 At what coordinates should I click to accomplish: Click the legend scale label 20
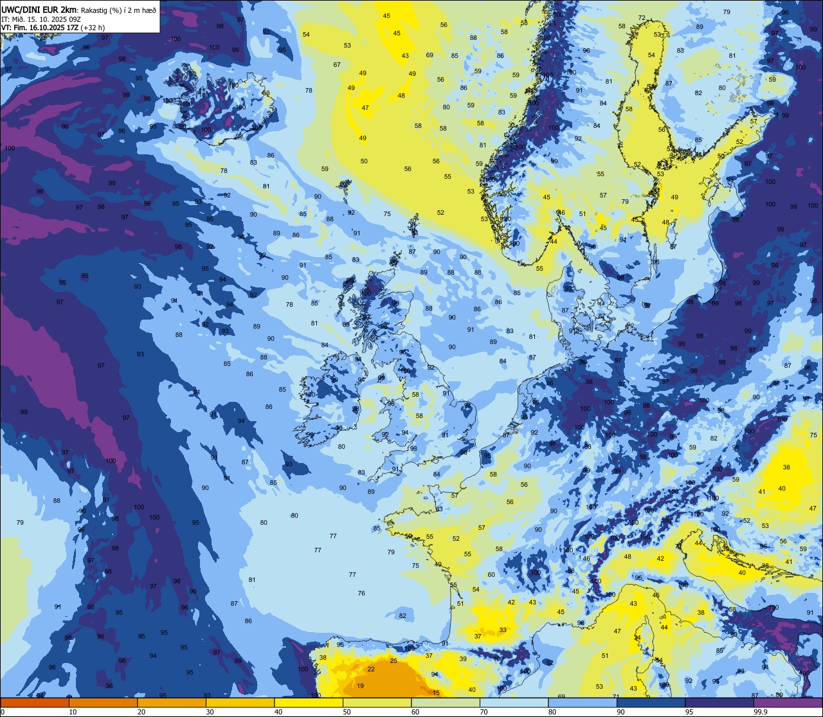[141, 712]
